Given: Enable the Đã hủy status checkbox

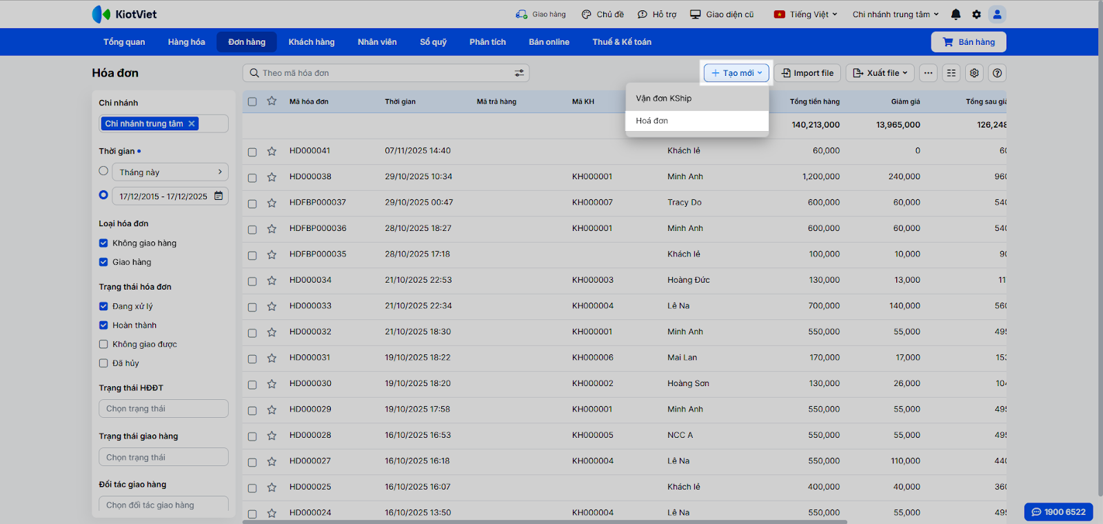Looking at the screenshot, I should 103,363.
